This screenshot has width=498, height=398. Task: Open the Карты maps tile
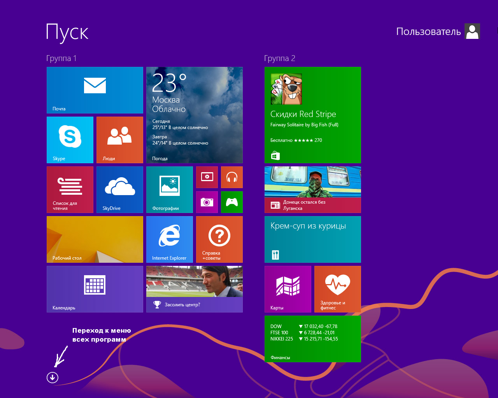288,289
